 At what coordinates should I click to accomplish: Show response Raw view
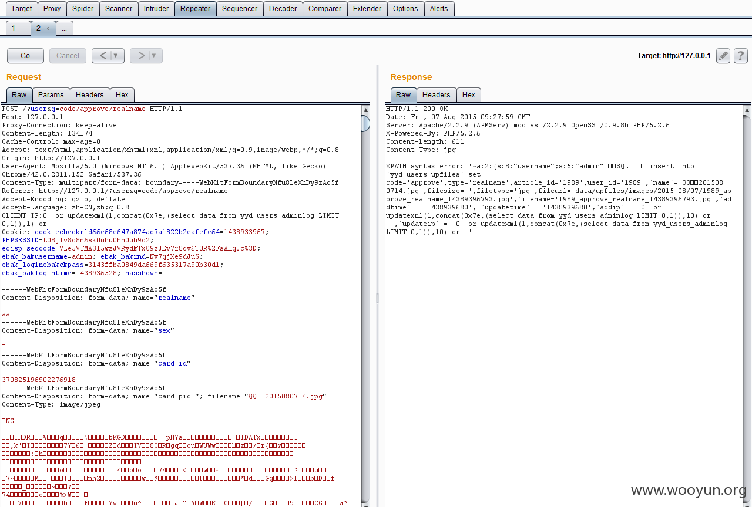404,95
